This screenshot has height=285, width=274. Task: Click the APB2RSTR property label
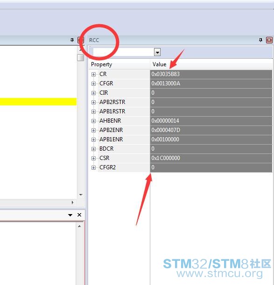pos(112,102)
